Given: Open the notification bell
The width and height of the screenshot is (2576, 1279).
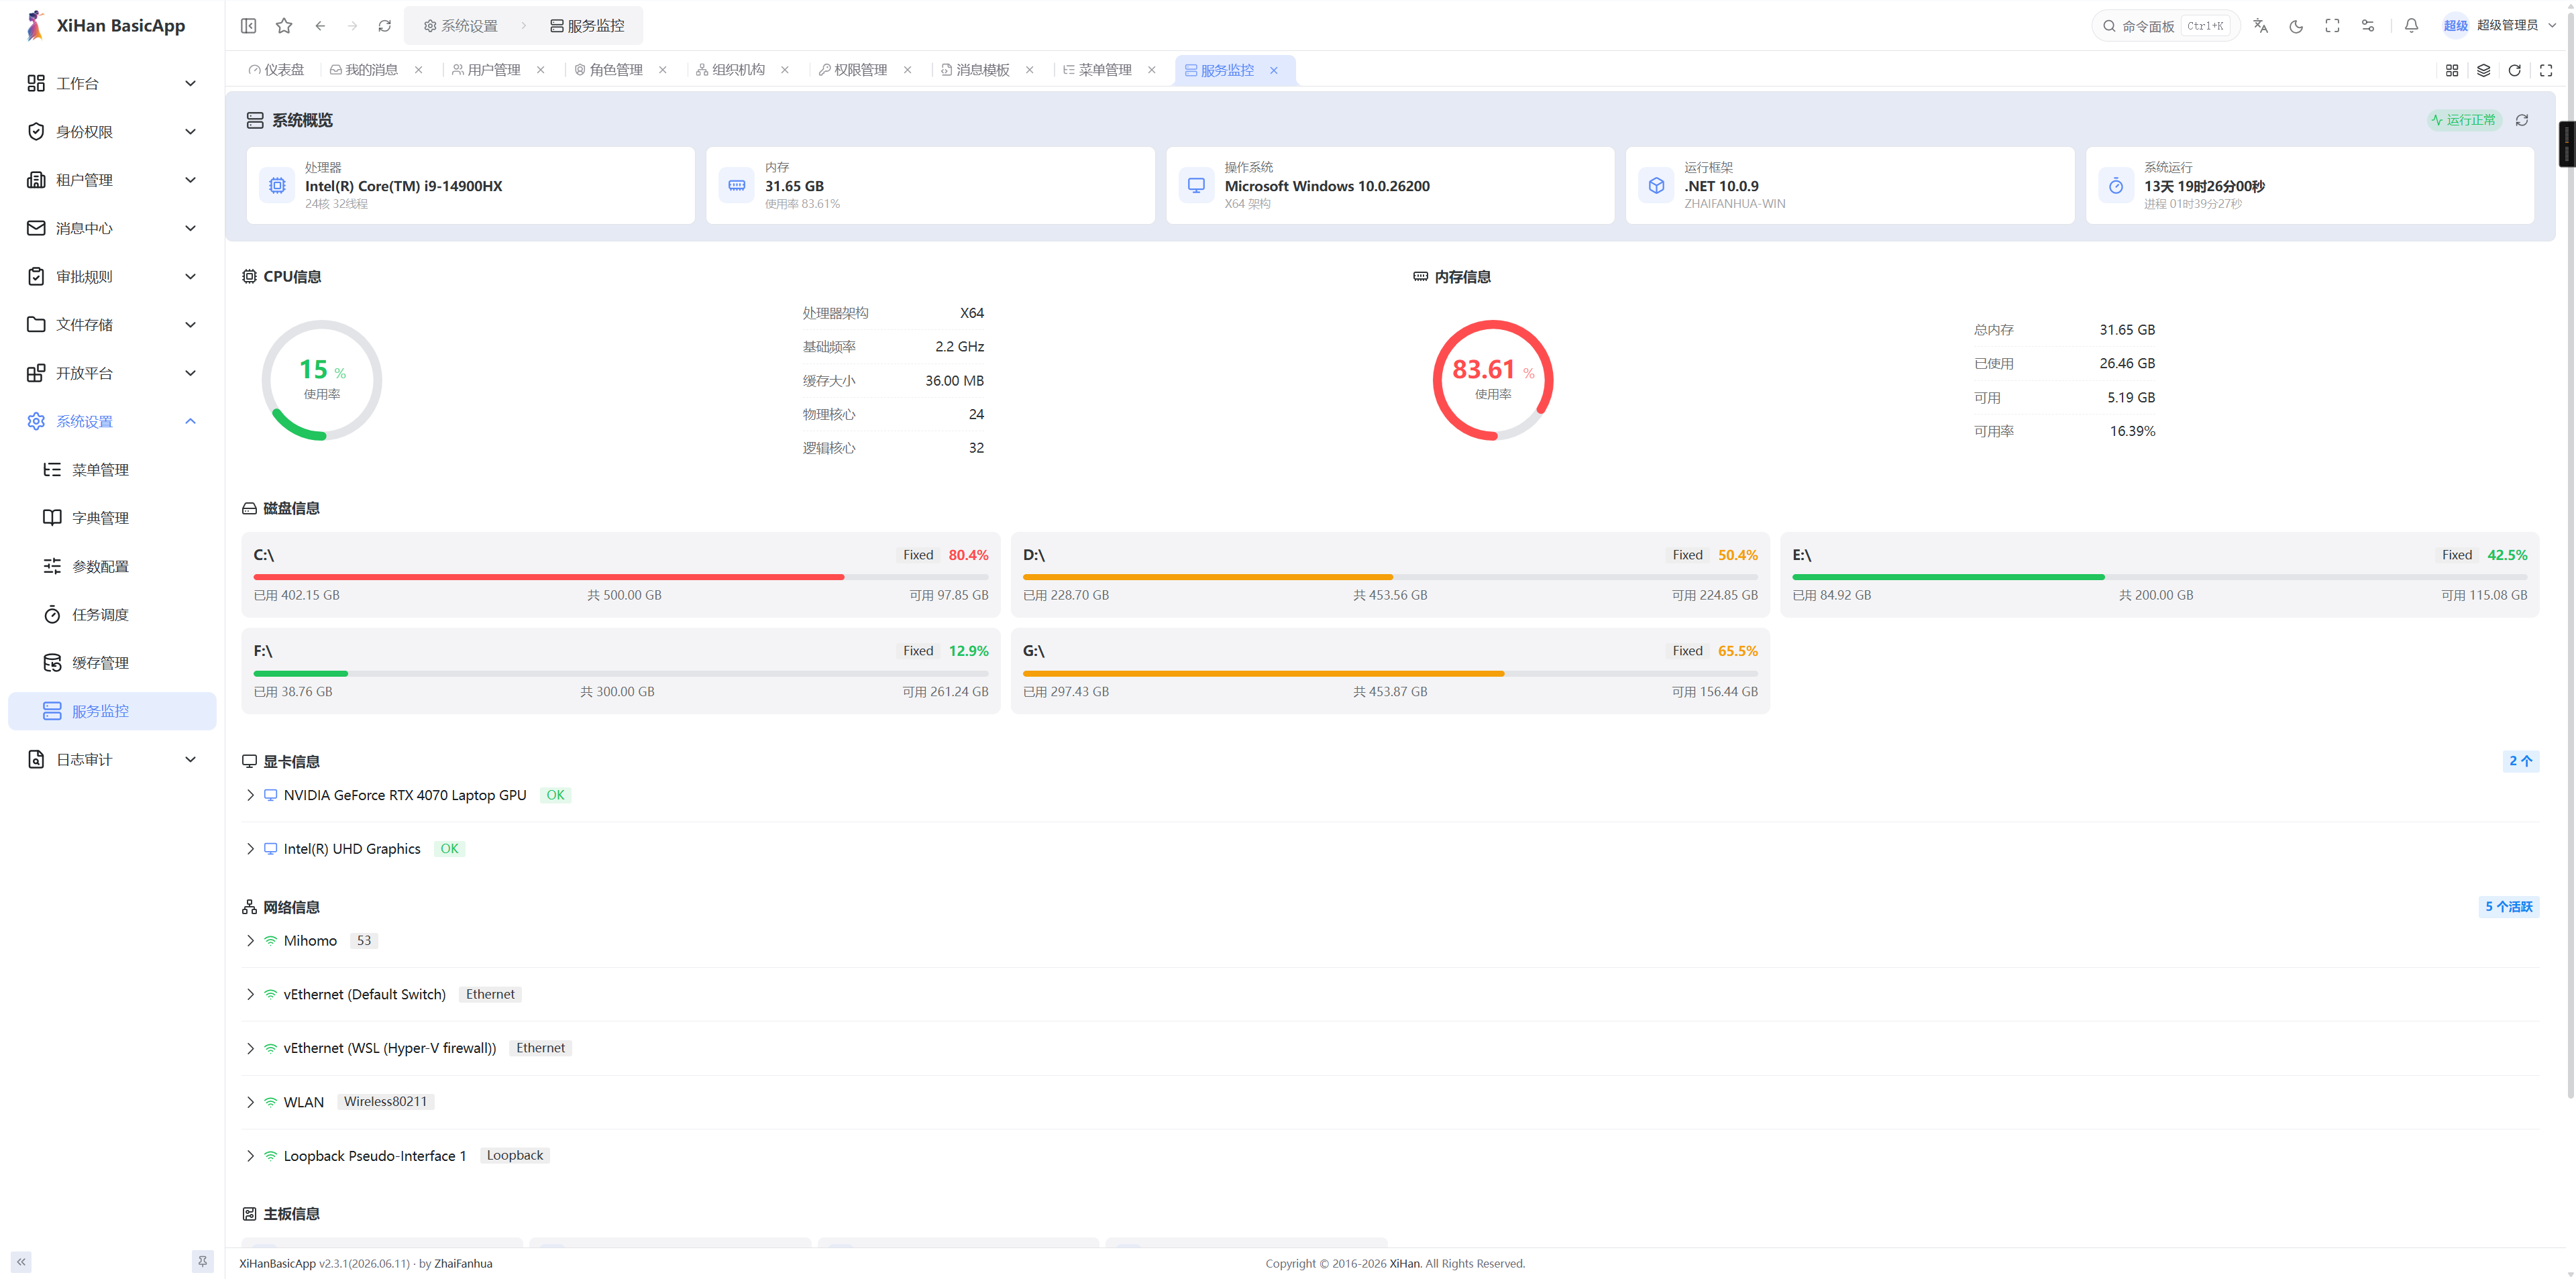Looking at the screenshot, I should (x=2411, y=26).
